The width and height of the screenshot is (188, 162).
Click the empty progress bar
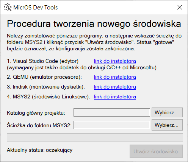pyautogui.click(x=95, y=137)
